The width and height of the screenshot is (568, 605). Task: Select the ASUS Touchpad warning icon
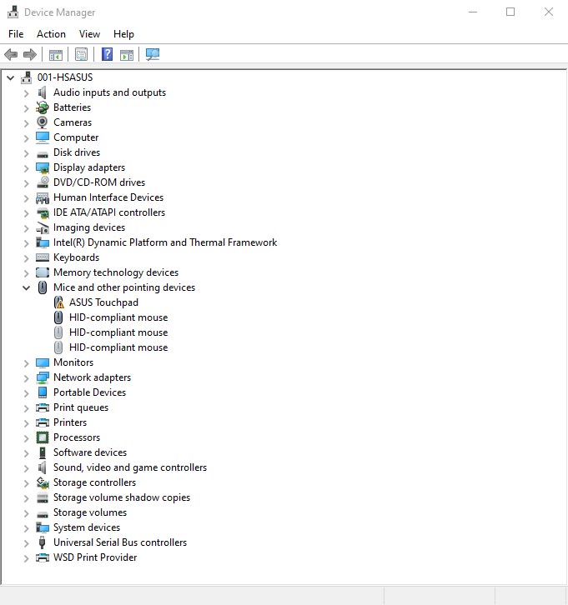tap(58, 302)
